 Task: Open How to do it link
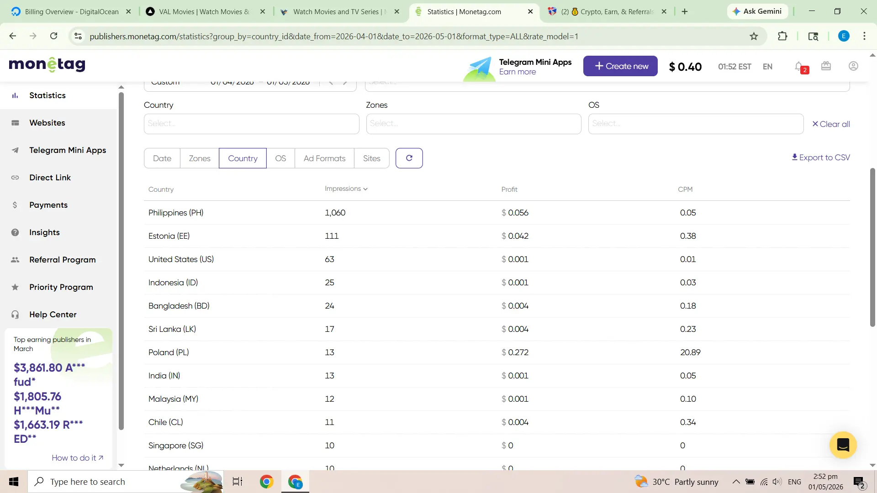click(77, 458)
